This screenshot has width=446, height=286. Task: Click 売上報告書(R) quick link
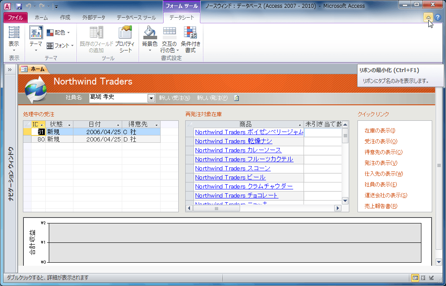click(381, 206)
